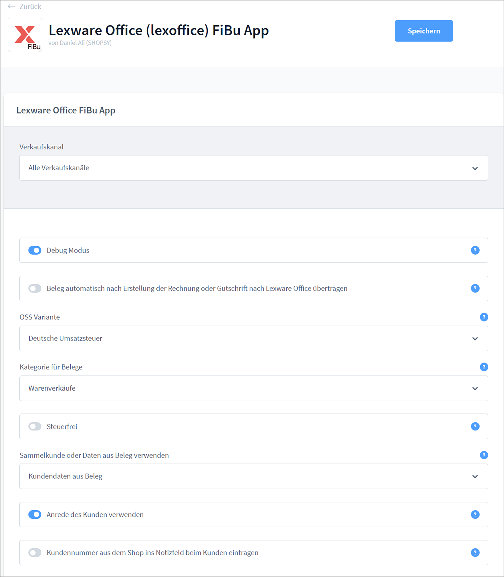Turn on the Steuerfrei switch
Viewport: 504px width, 577px height.
[35, 426]
